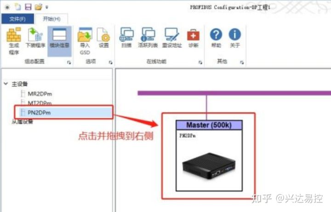Screen dimensions: 331x212
Task: Expand the 在线功能 group launcher arrow
Action: pyautogui.click(x=200, y=62)
